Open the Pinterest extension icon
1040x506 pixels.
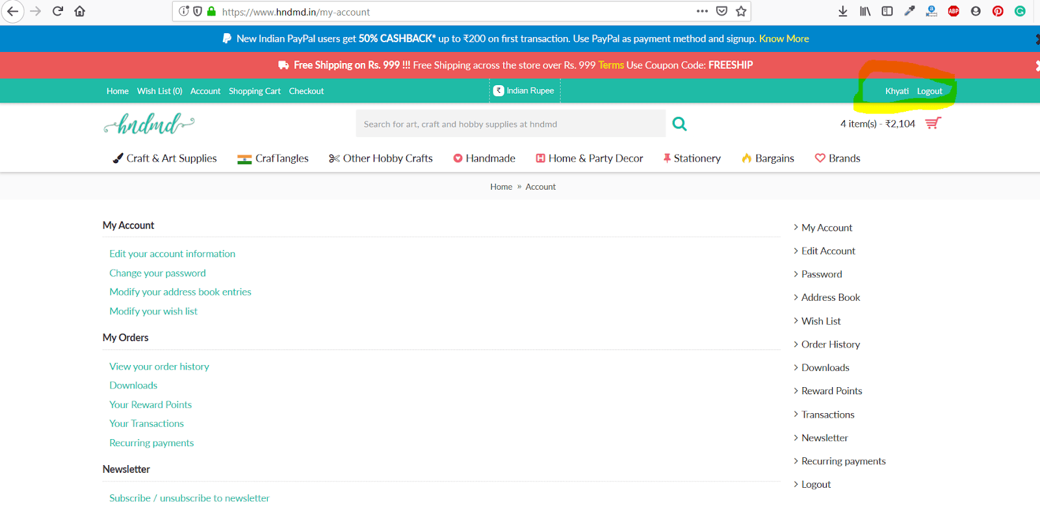pyautogui.click(x=998, y=11)
